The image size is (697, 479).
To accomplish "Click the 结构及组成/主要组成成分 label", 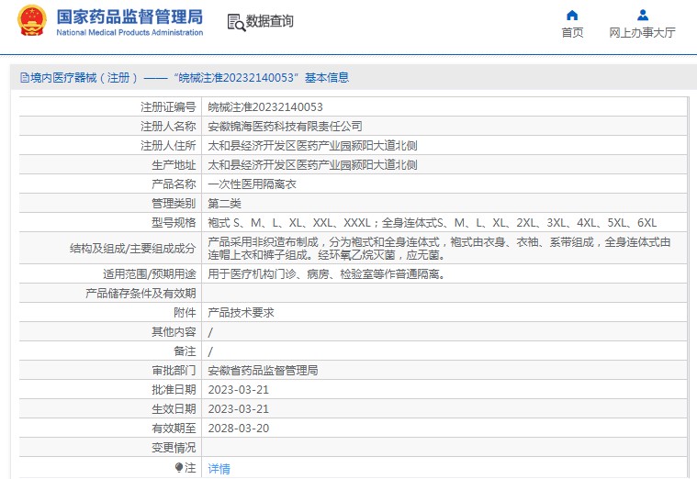I will 132,249.
